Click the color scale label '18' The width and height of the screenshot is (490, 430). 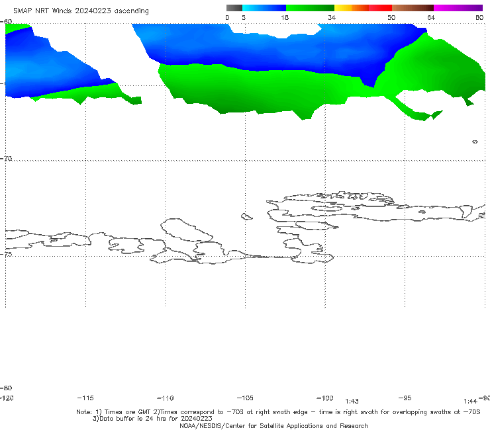click(x=285, y=17)
